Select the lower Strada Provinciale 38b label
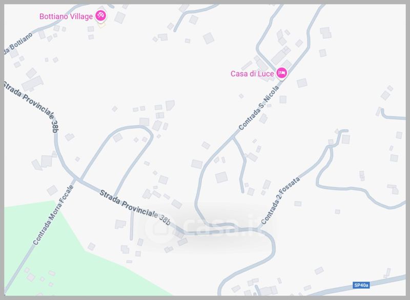 click(x=135, y=208)
